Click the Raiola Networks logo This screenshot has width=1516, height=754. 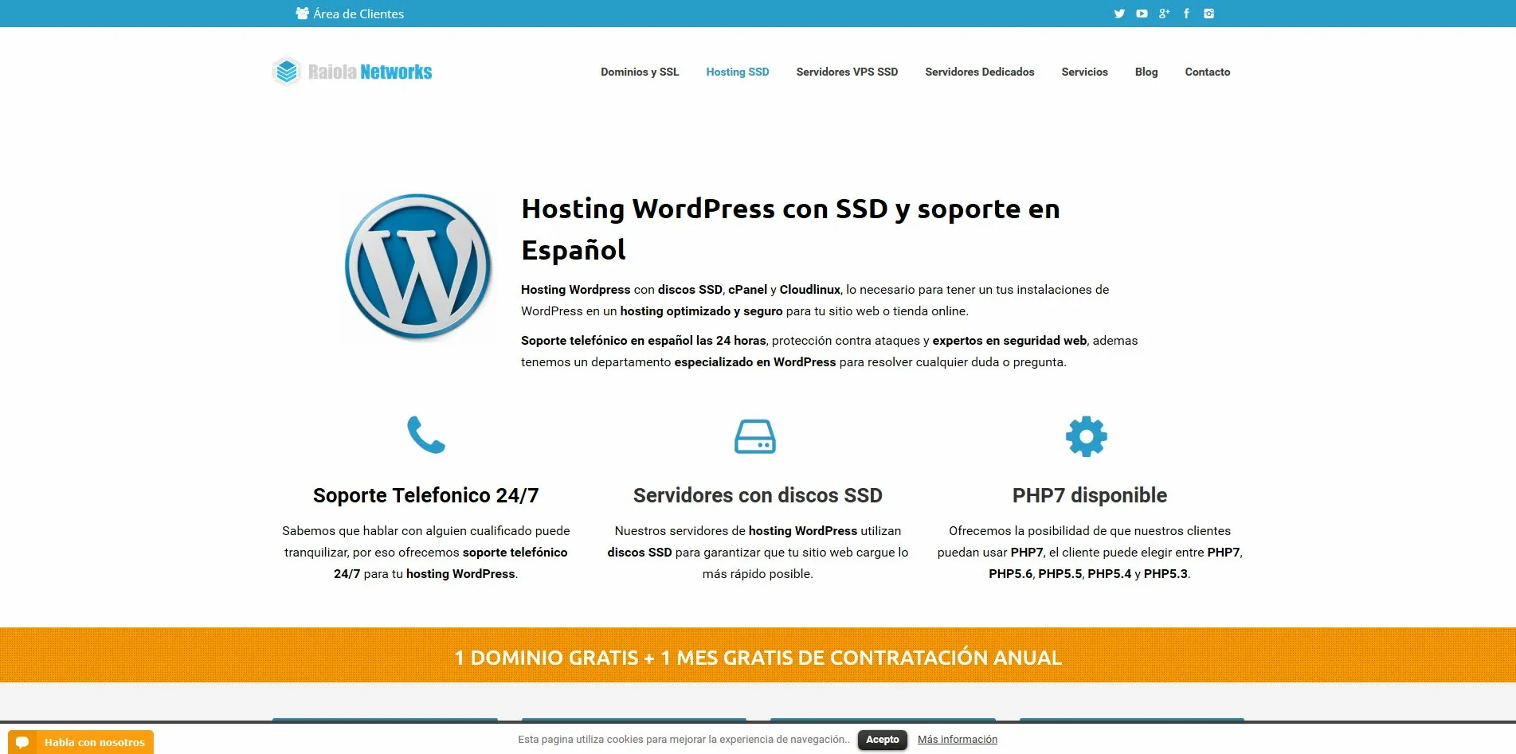pos(353,72)
